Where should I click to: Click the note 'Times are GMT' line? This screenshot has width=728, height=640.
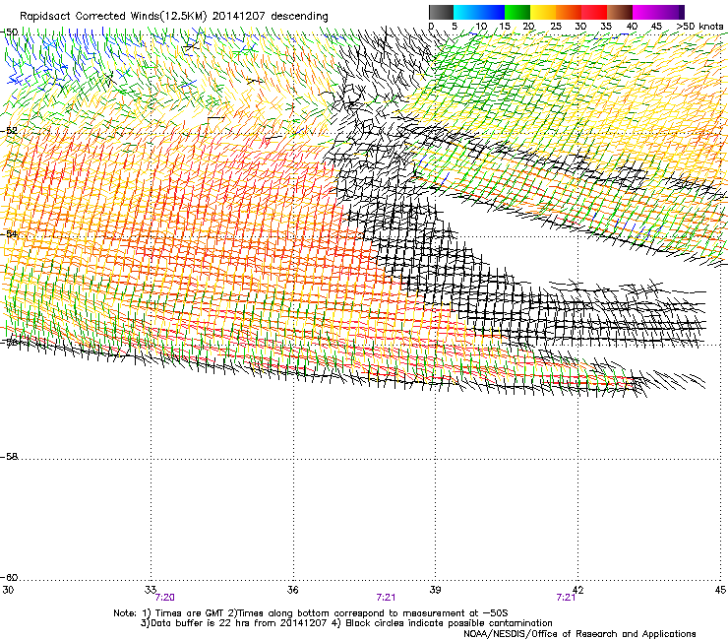pyautogui.click(x=311, y=613)
